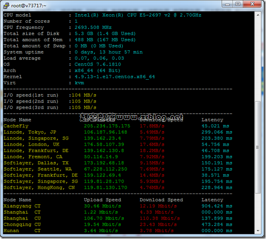Click the CPU frequency value 2693.508 MHz
Image resolution: width=266 pixels, height=239 pixels.
tap(93, 28)
